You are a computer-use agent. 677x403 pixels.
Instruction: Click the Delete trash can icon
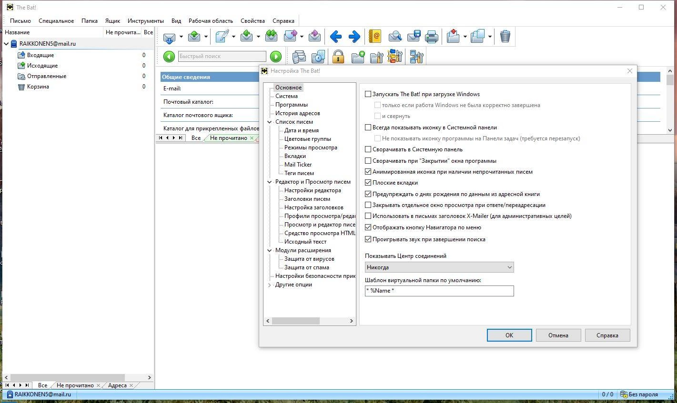(x=505, y=37)
